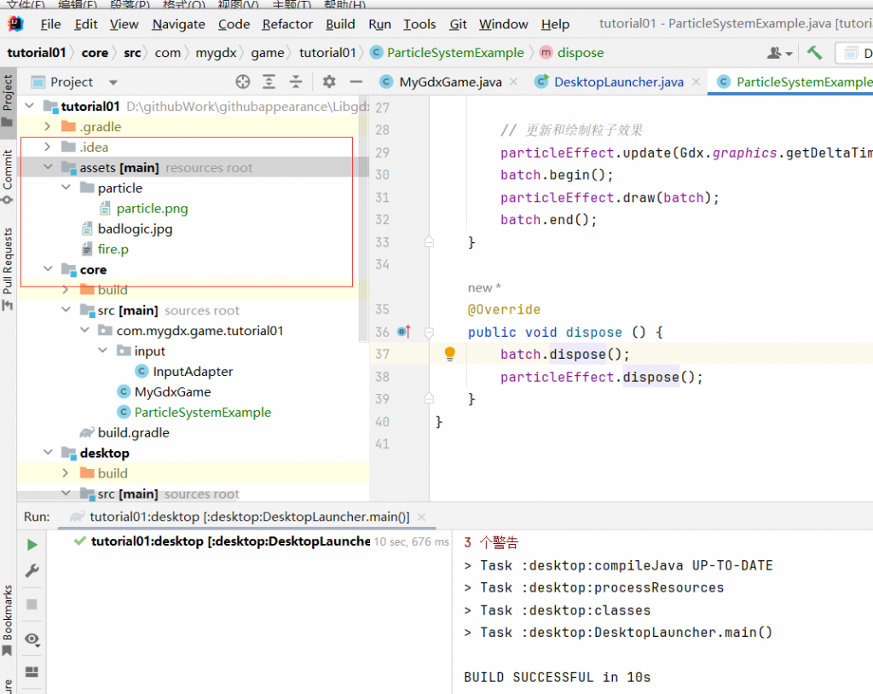Viewport: 873px width, 694px height.
Task: Click the ParticleSystemExample breadcrumb
Action: [x=454, y=53]
